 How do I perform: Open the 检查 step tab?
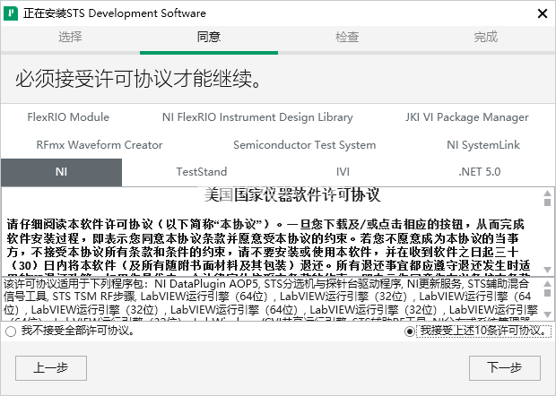pyautogui.click(x=347, y=37)
